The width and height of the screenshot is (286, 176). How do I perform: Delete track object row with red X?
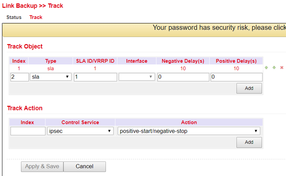[282, 67]
